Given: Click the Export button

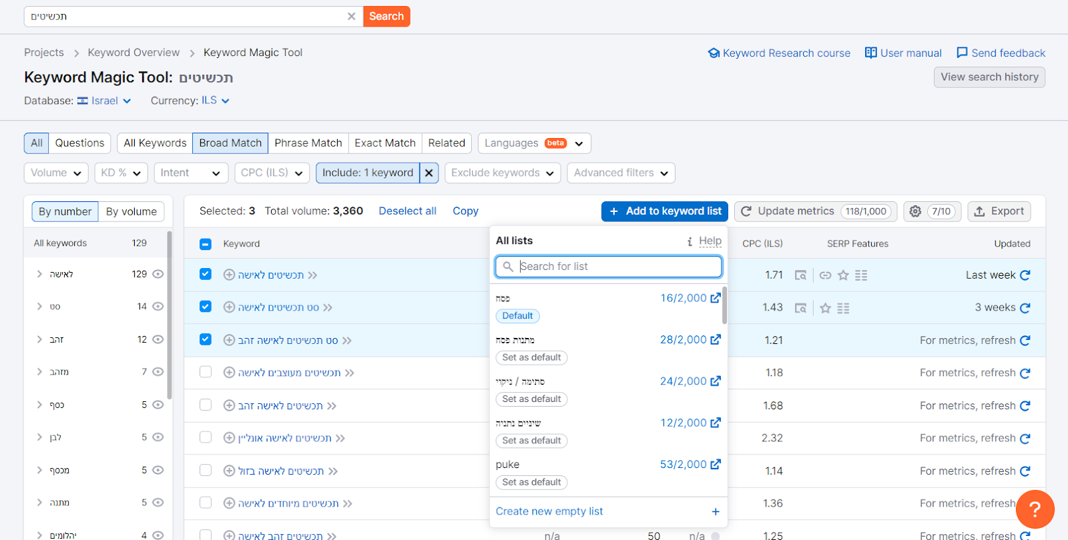Looking at the screenshot, I should coord(999,211).
